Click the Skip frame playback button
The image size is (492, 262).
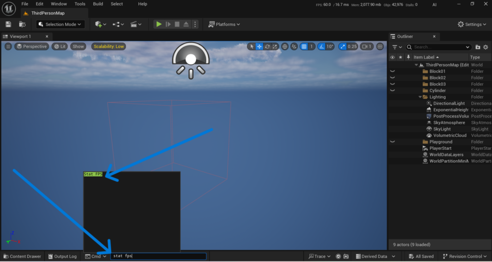click(168, 24)
